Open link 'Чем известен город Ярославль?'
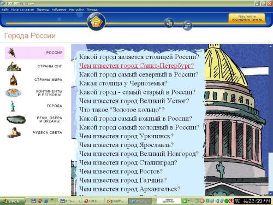The image size is (273, 205). click(126, 145)
